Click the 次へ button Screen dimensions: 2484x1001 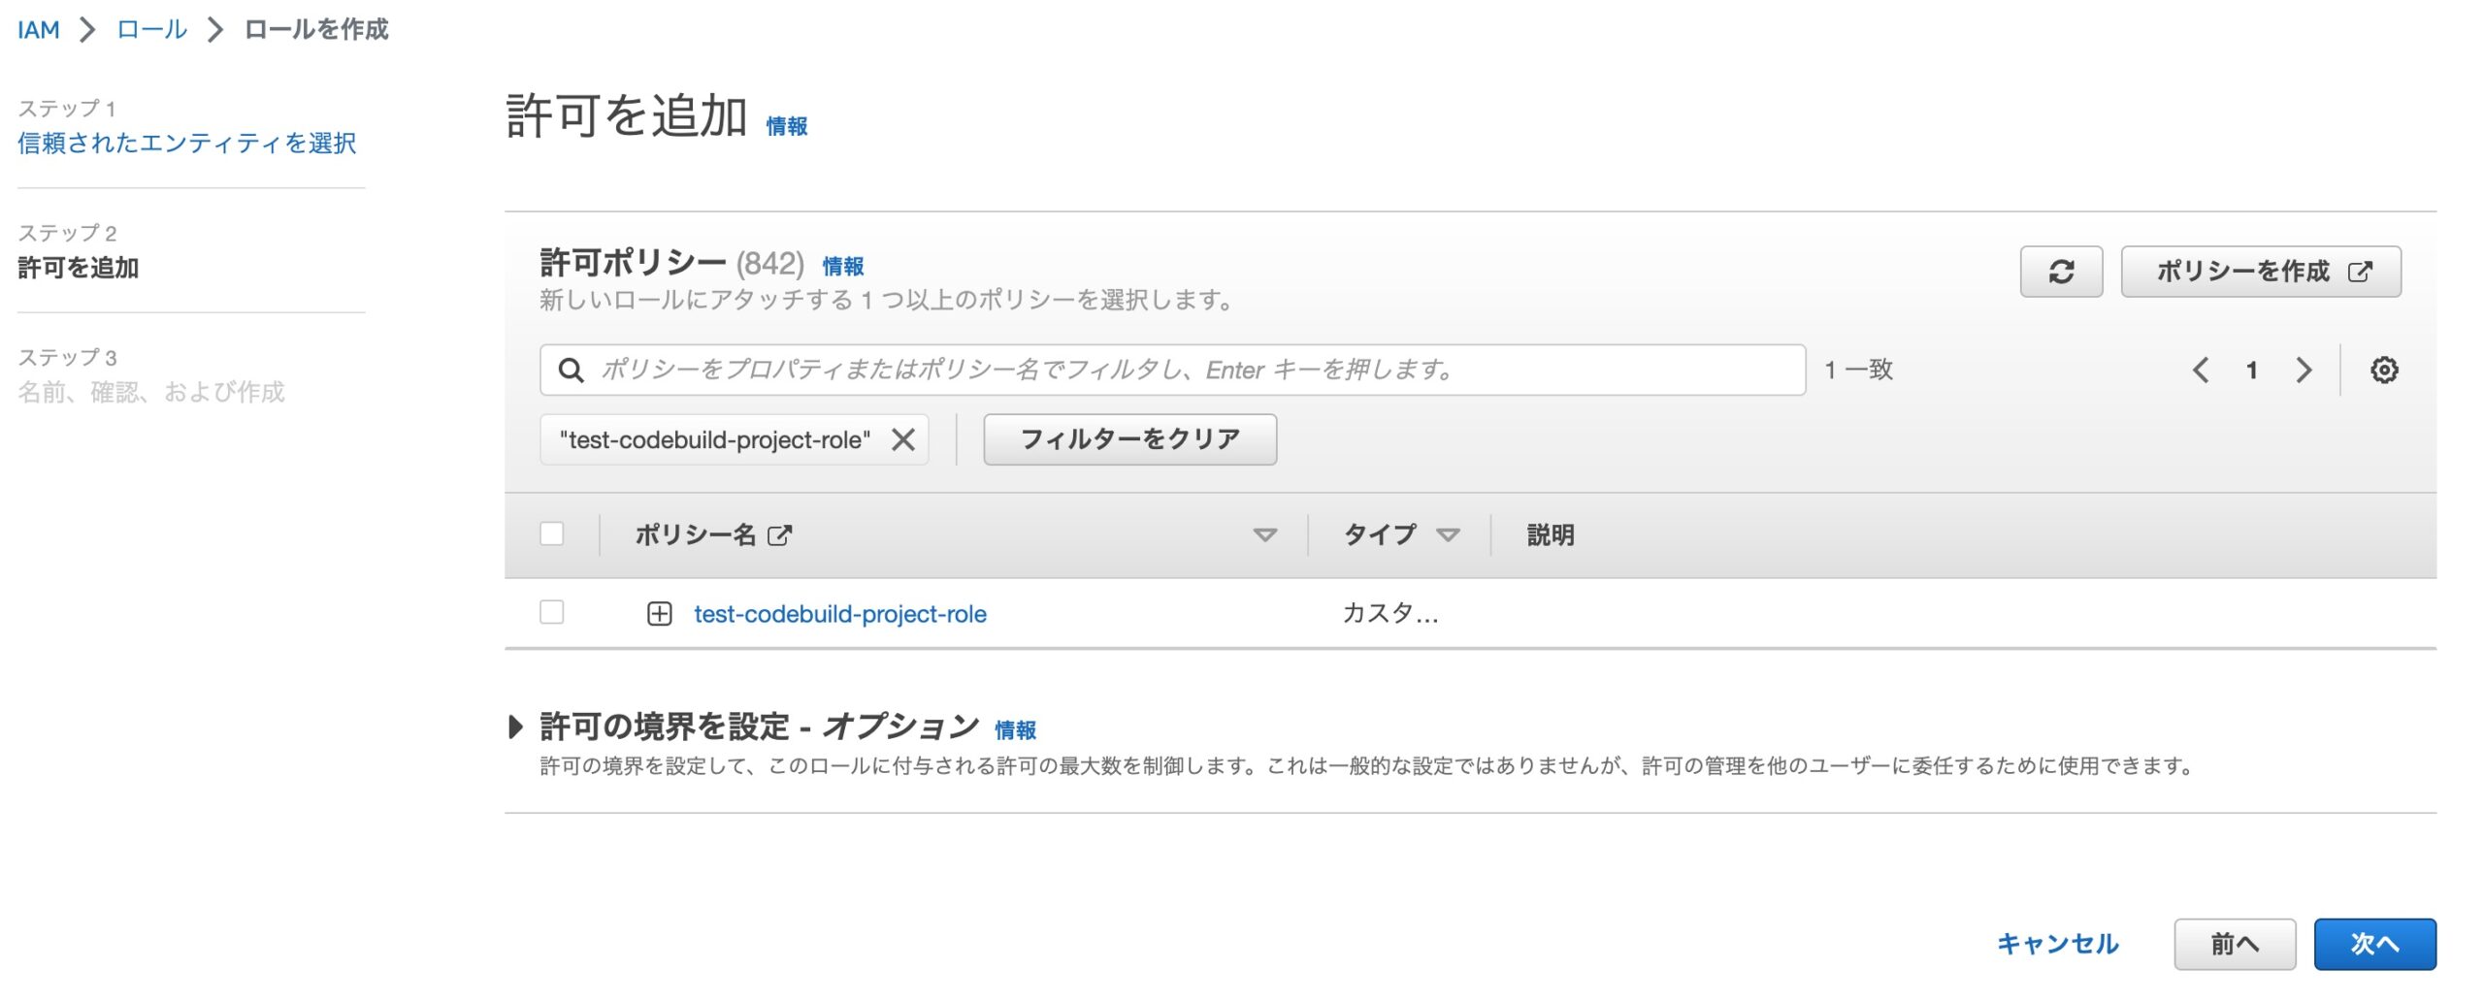point(2374,944)
